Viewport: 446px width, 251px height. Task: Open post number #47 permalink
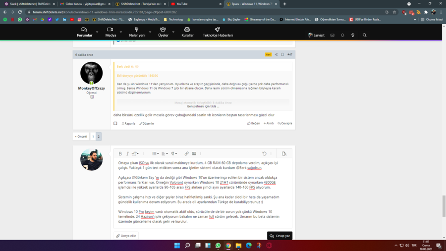[x=290, y=54]
